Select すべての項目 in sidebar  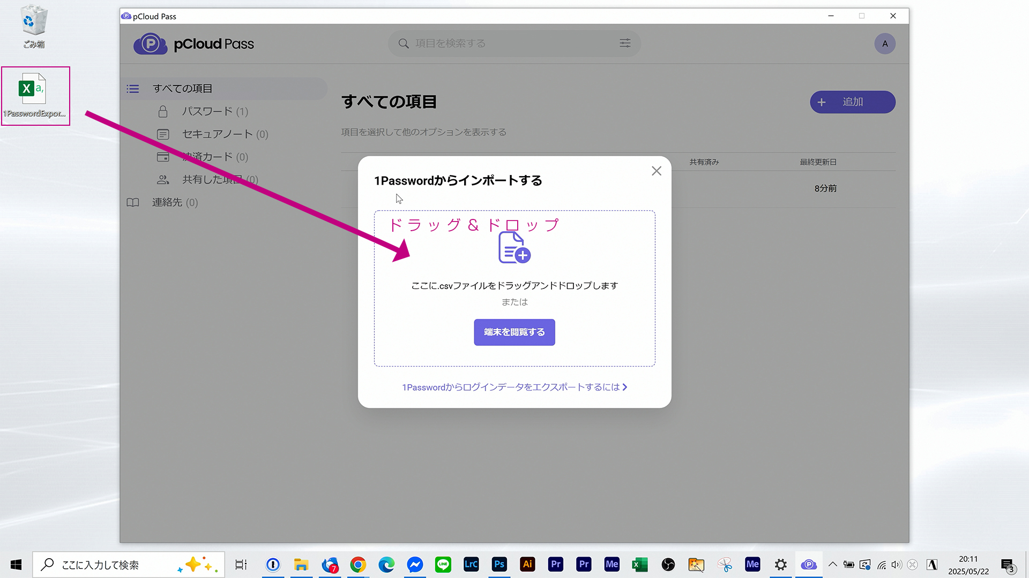click(x=182, y=89)
